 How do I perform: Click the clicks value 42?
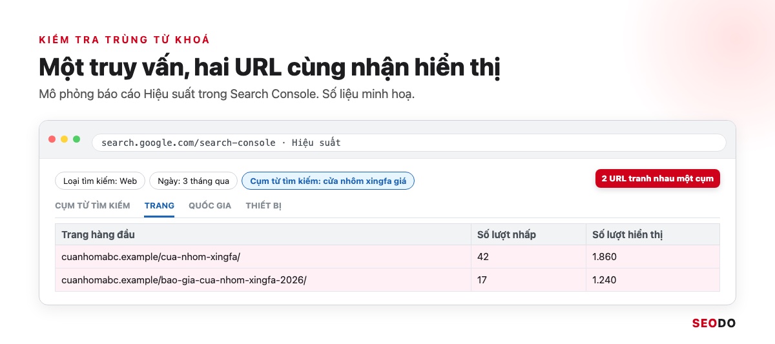(x=483, y=257)
